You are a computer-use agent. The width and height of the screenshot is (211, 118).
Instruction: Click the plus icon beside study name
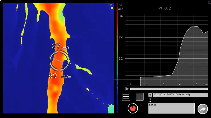[x=150, y=95]
